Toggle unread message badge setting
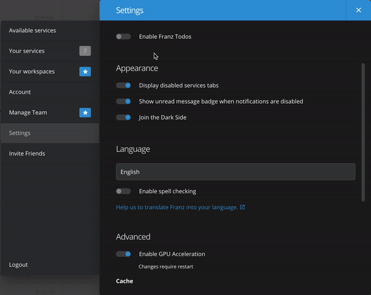Image resolution: width=371 pixels, height=295 pixels. [x=123, y=102]
